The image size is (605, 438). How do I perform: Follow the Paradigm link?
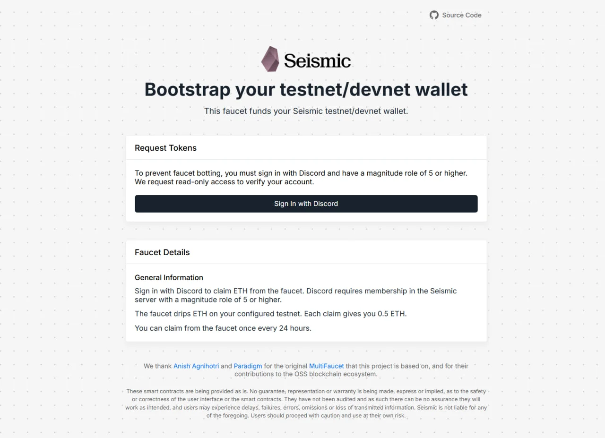pyautogui.click(x=248, y=366)
